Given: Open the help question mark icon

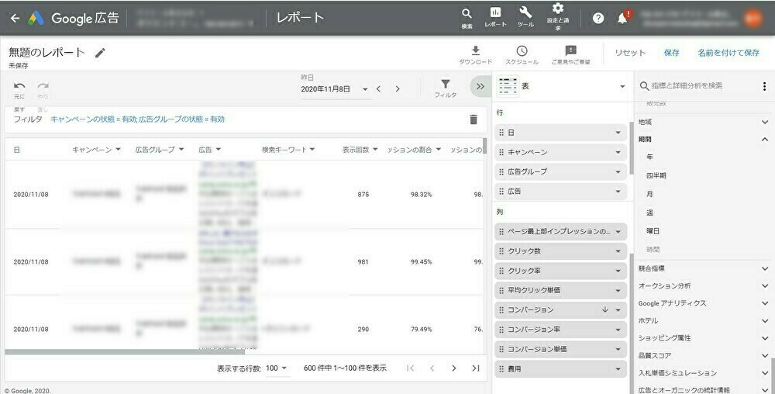Looking at the screenshot, I should (598, 19).
